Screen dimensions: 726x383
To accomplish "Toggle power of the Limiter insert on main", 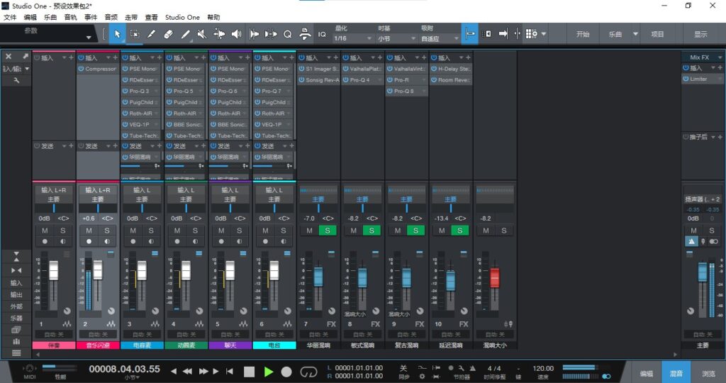I will 686,79.
